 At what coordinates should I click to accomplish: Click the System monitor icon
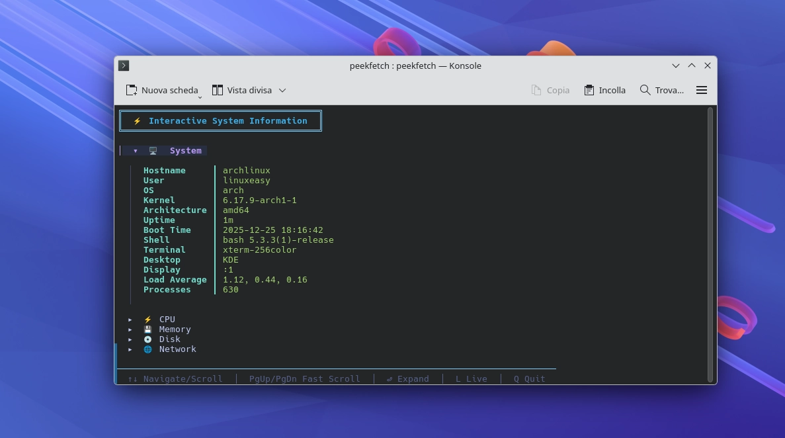coord(153,150)
